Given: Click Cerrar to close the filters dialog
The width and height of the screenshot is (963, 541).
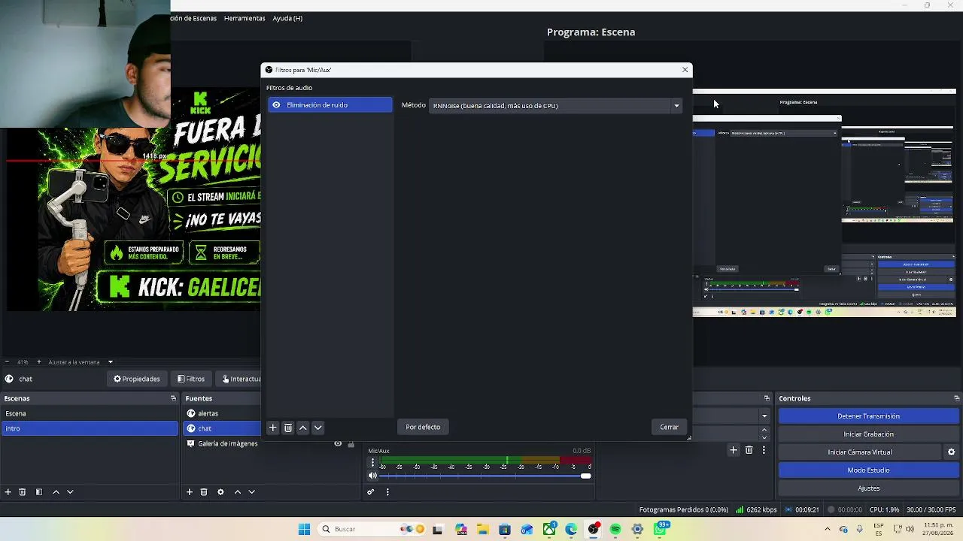Looking at the screenshot, I should [x=669, y=428].
